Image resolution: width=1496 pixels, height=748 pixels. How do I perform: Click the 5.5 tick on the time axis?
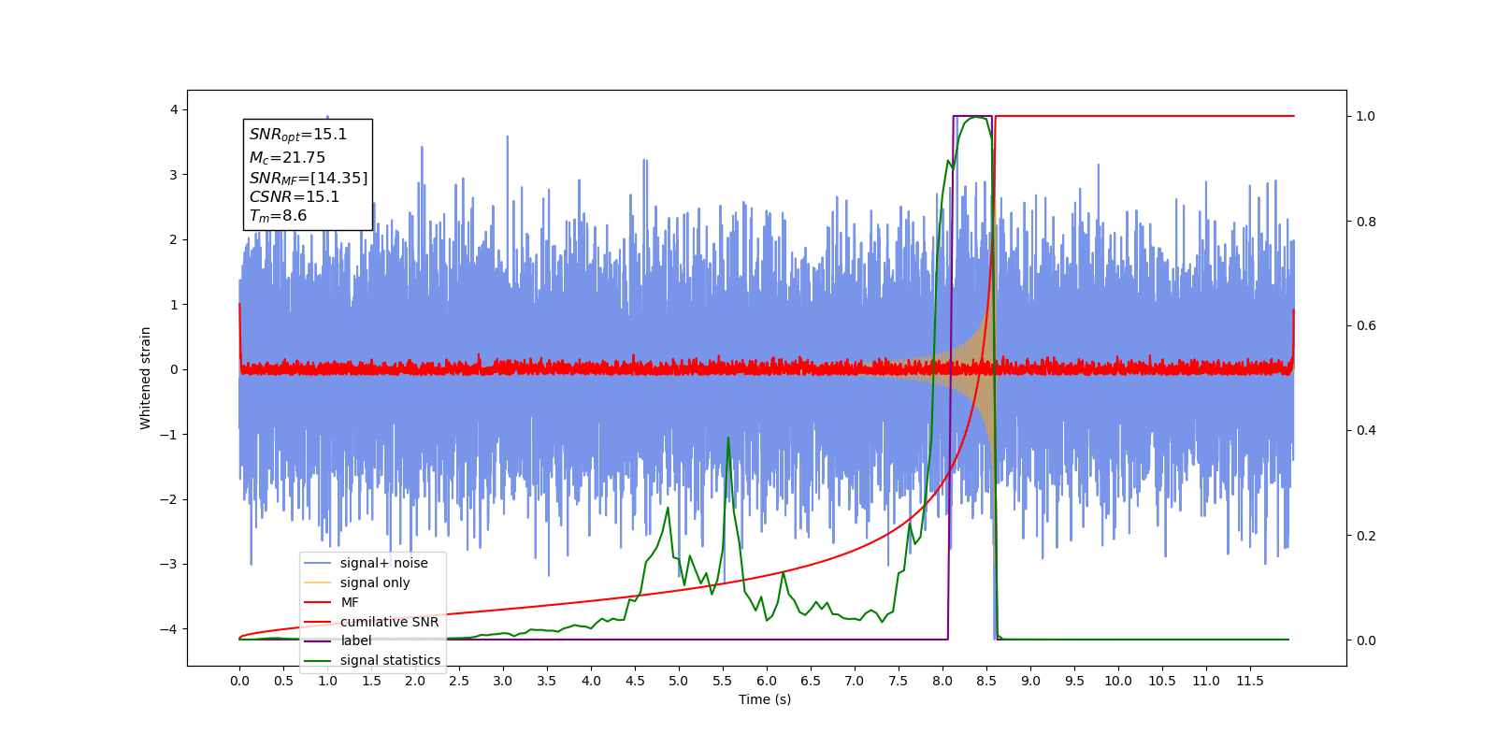pos(723,681)
